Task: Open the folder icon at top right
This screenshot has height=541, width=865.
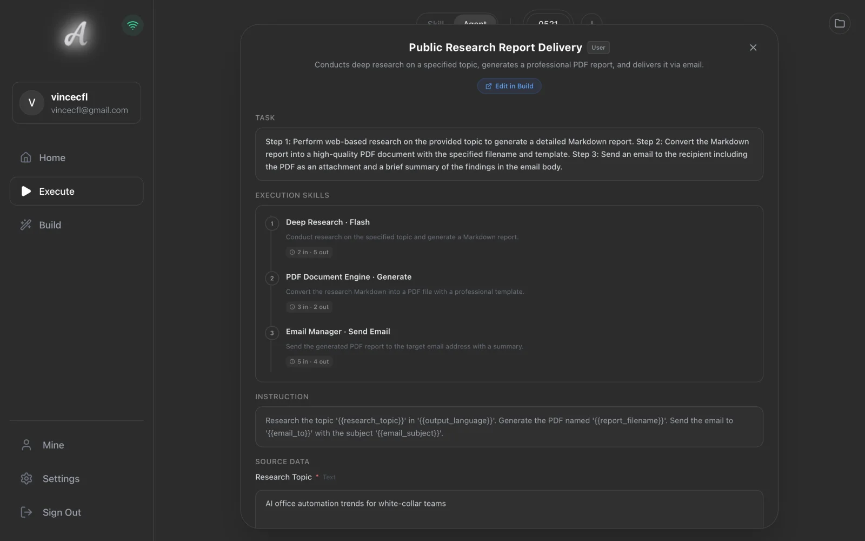Action: tap(839, 23)
